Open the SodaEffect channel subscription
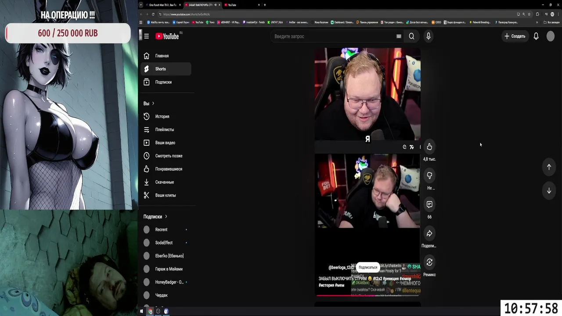562x316 pixels. click(x=166, y=243)
